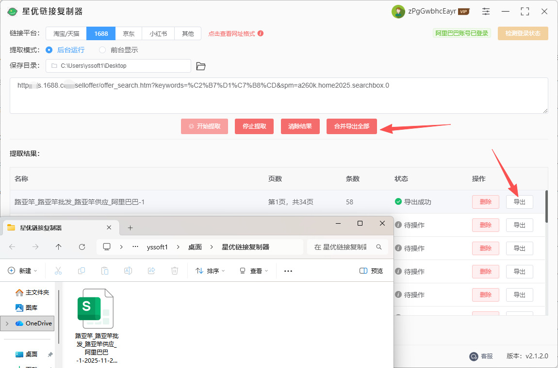
Task: Click 检测登录状态 button
Action: pyautogui.click(x=523, y=33)
